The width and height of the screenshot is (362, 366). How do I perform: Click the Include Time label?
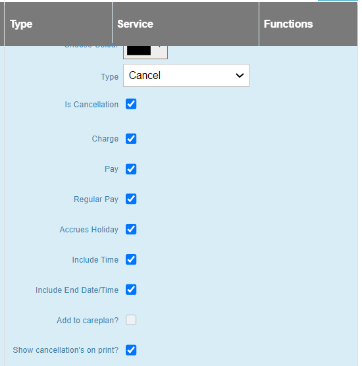pos(95,260)
